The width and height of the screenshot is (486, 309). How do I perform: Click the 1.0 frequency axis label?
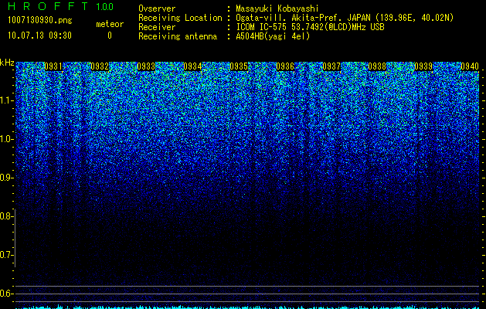(7, 139)
